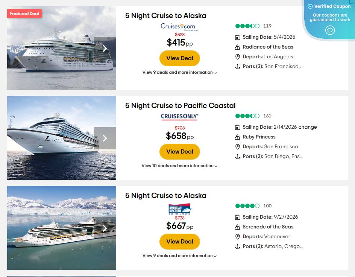This screenshot has width=355, height=277.
Task: Expand 'View 9 deals' for $415 Alaska cruise
Action: point(179,72)
